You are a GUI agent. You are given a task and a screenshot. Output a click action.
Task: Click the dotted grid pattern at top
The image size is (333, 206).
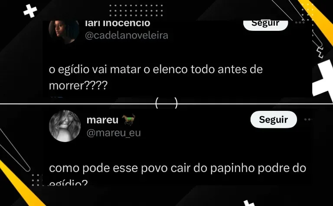(136, 10)
